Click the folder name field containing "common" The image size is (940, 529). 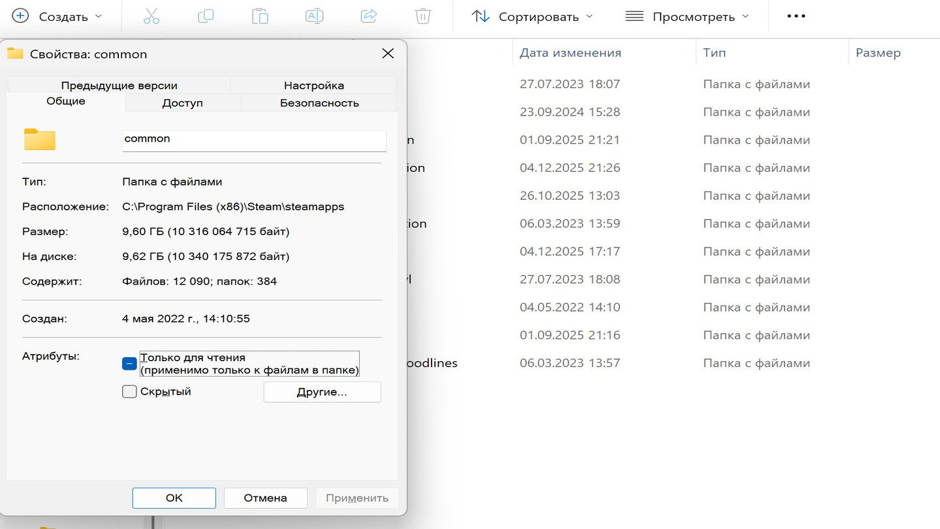[254, 140]
